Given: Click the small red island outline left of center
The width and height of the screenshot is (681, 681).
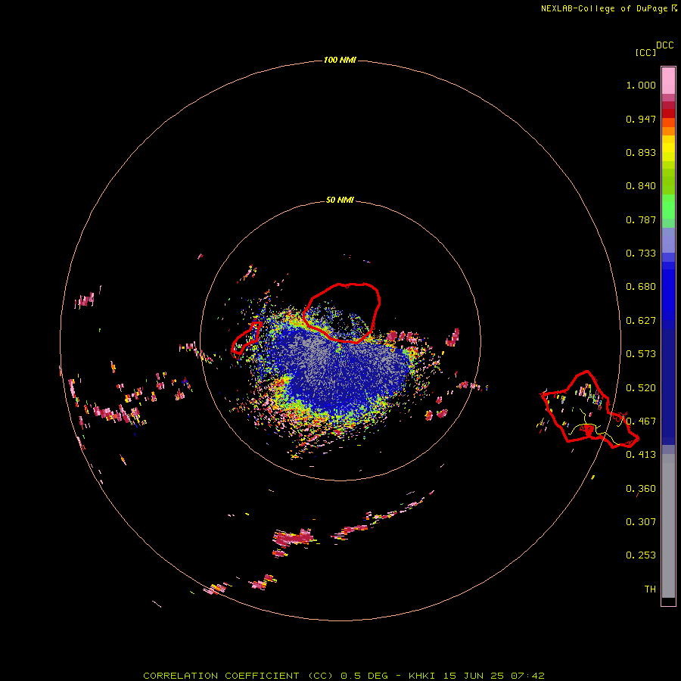Looking at the screenshot, I should tap(246, 337).
